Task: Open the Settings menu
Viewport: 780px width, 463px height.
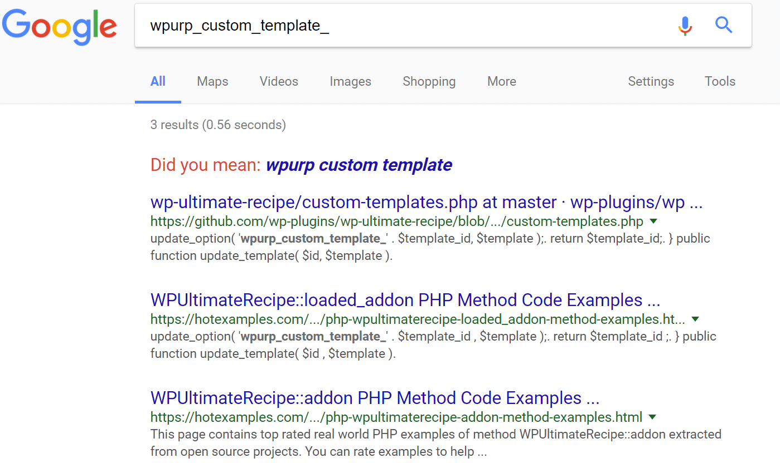Action: 651,81
